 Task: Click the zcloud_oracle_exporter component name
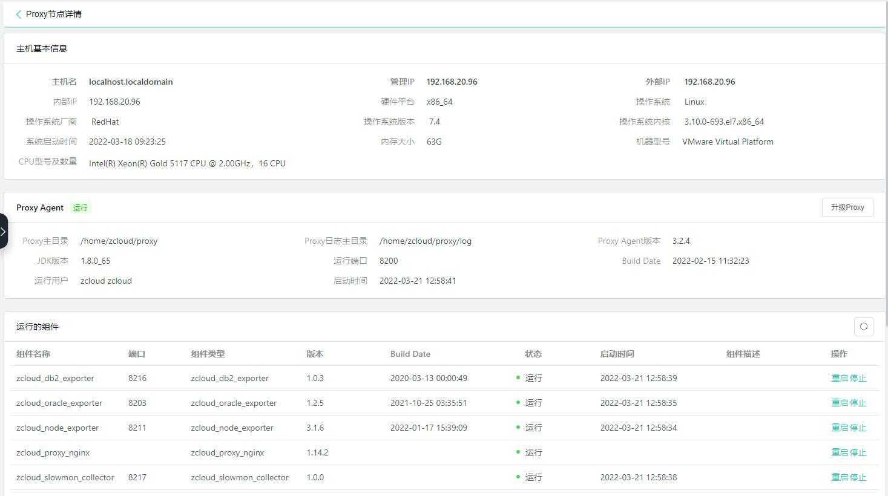59,403
